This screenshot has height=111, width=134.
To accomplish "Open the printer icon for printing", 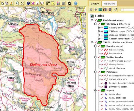I will 63,3.
